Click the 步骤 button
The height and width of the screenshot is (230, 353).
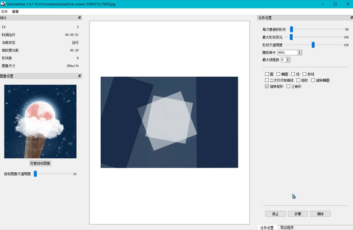(298, 214)
